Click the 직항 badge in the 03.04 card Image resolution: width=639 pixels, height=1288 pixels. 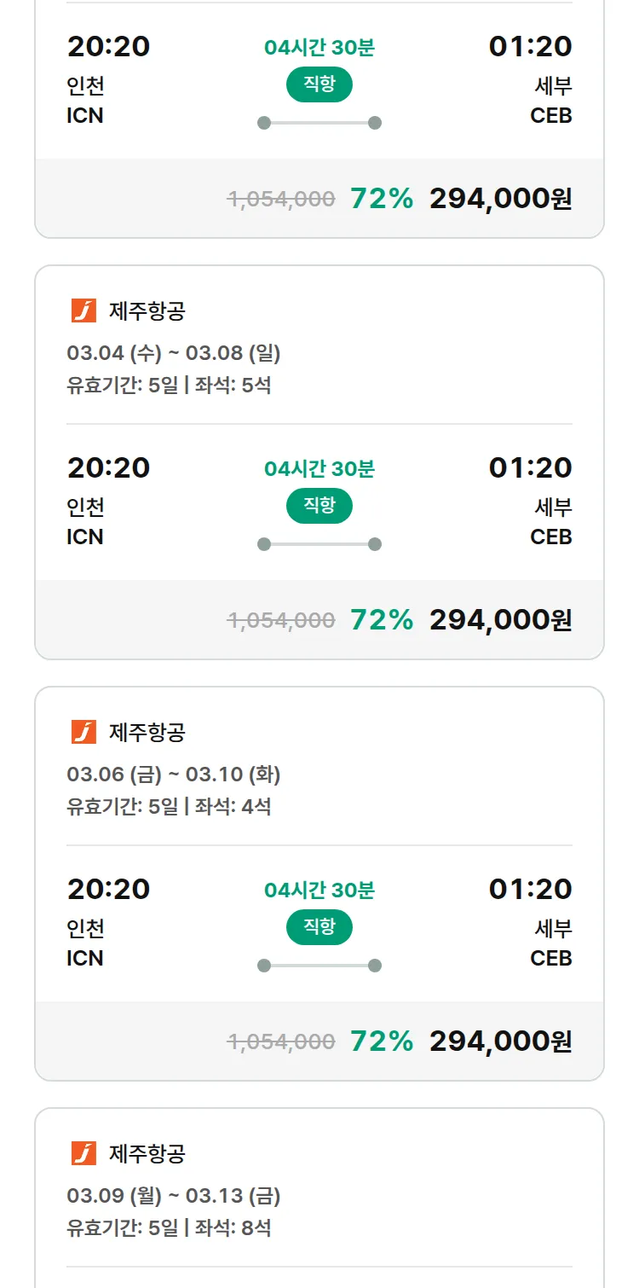319,506
